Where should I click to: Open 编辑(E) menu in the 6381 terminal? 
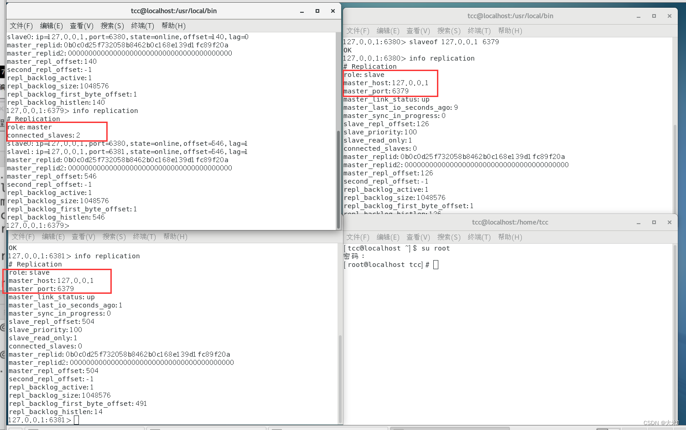pos(53,236)
